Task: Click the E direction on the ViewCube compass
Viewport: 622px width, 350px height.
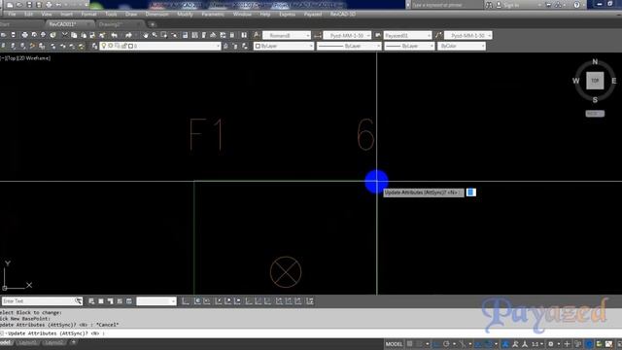Action: [613, 81]
